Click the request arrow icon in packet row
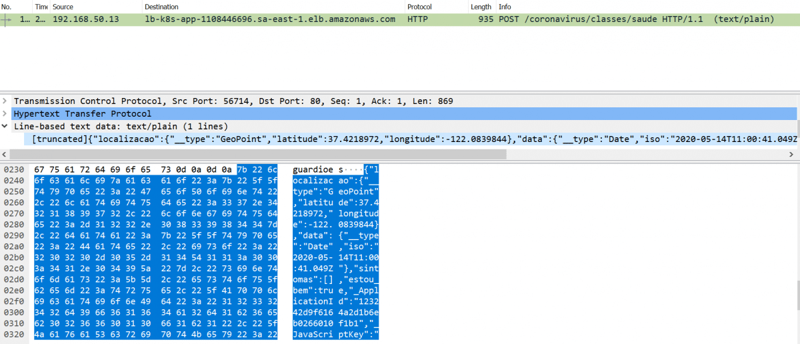Screen dimensions: 800x344 (7, 19)
